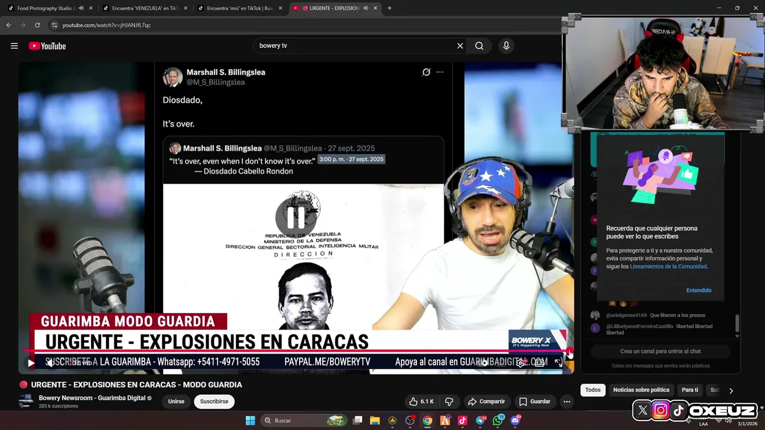This screenshot has height=430, width=765.
Task: Open TikTok app from the taskbar
Action: [463, 420]
